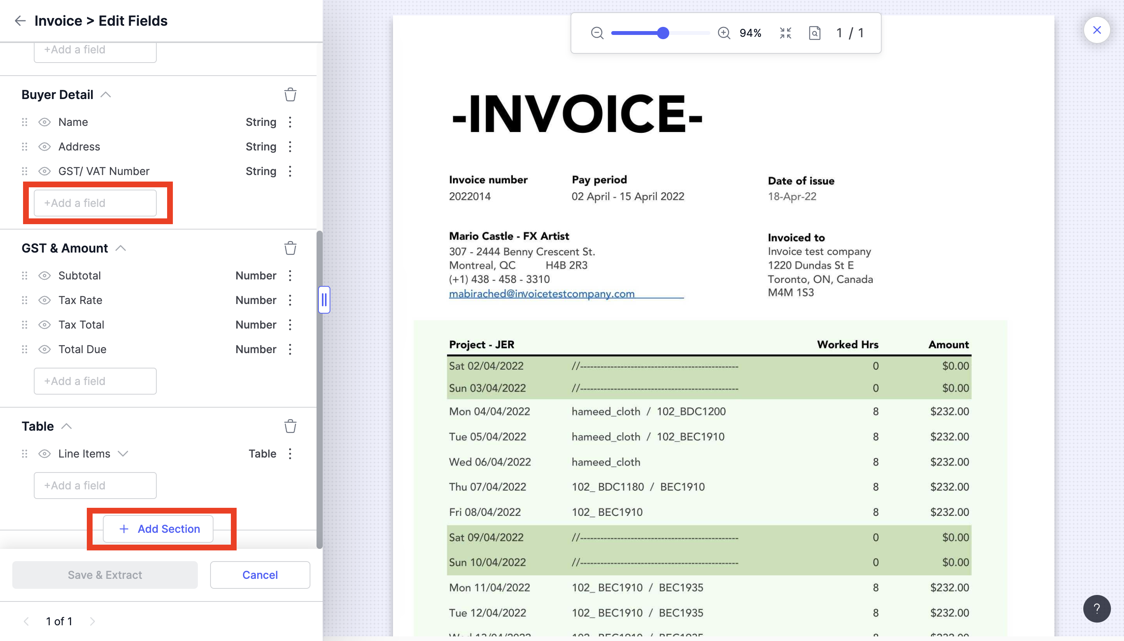Open options menu for Subtotal field
The height and width of the screenshot is (641, 1124).
pyautogui.click(x=290, y=276)
